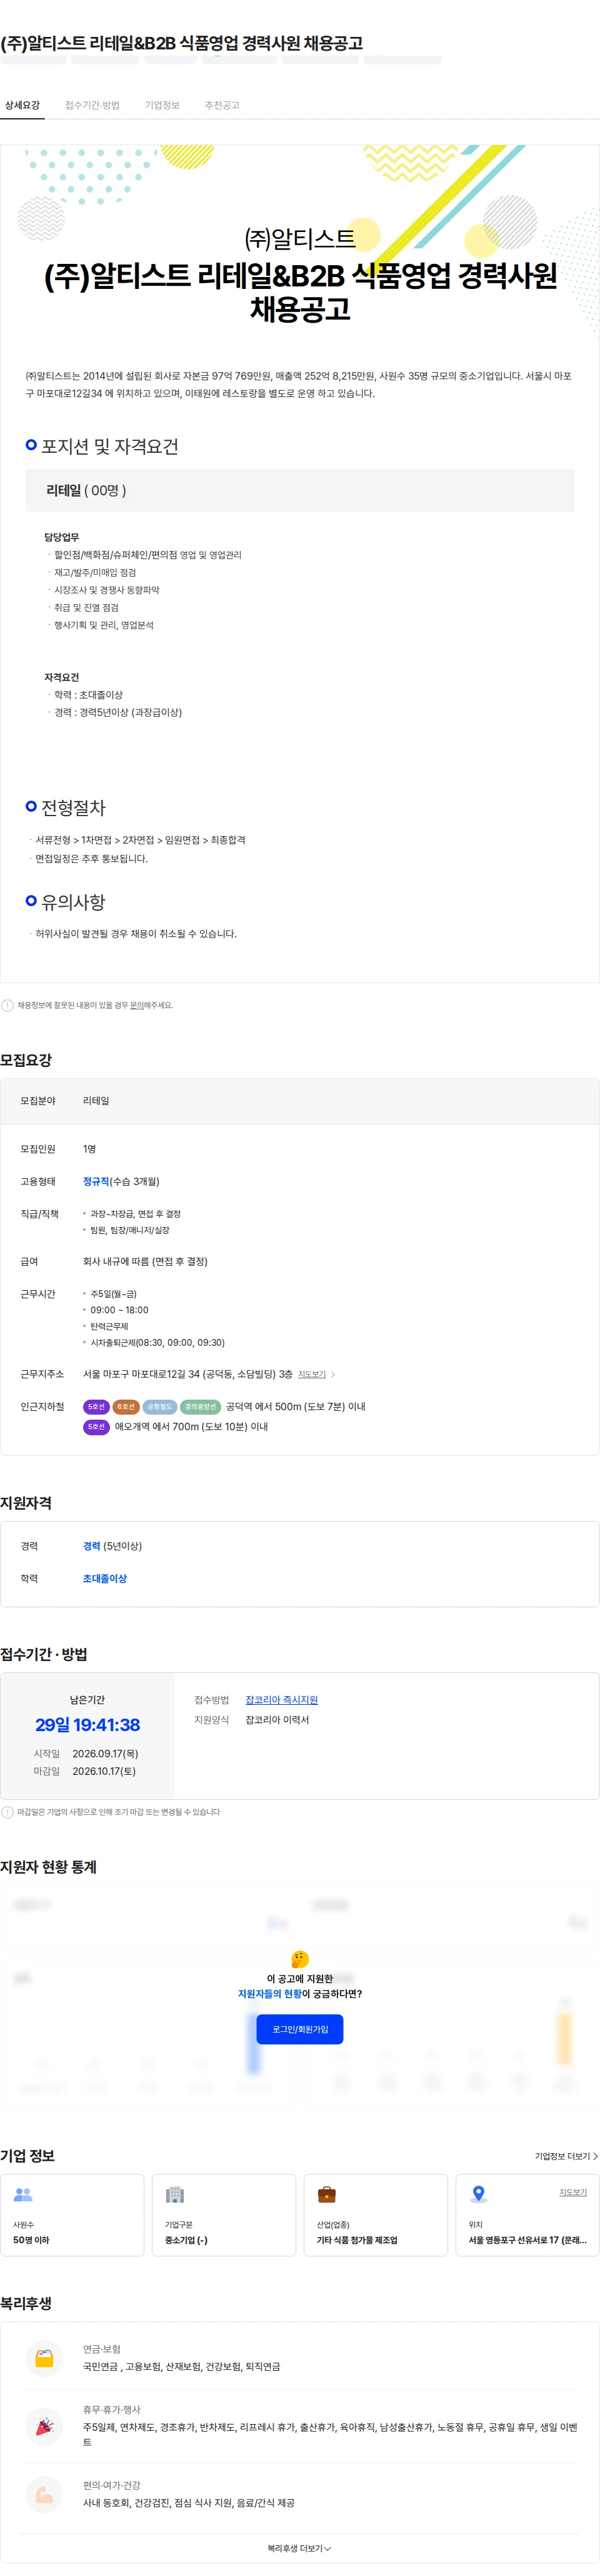Image resolution: width=600 pixels, height=2576 pixels.
Task: Click the '국민연금, 고용보험' insurance benefits line
Action: coord(181,2366)
